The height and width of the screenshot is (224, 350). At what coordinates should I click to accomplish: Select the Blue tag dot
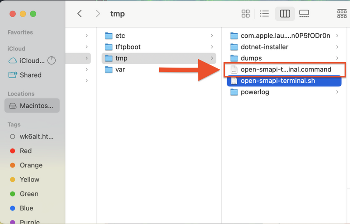(13, 208)
